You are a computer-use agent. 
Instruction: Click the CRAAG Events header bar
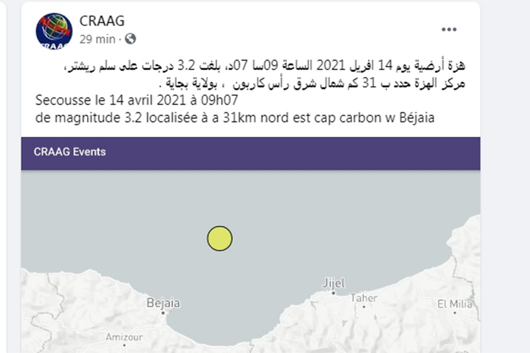click(x=251, y=152)
